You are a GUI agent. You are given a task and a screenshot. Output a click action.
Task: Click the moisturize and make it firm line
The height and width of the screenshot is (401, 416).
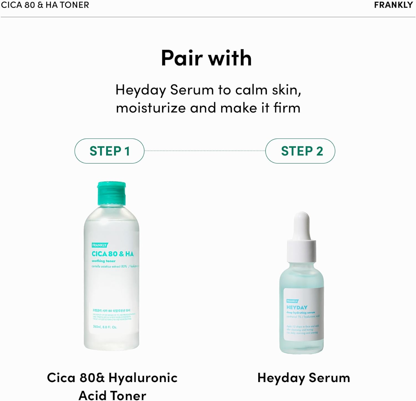(208, 108)
